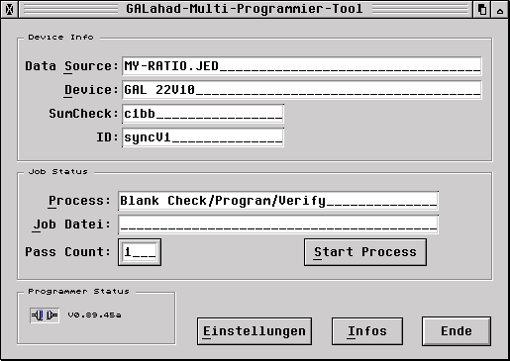The width and height of the screenshot is (510, 361).
Task: Click the Device label
Action: [91, 90]
